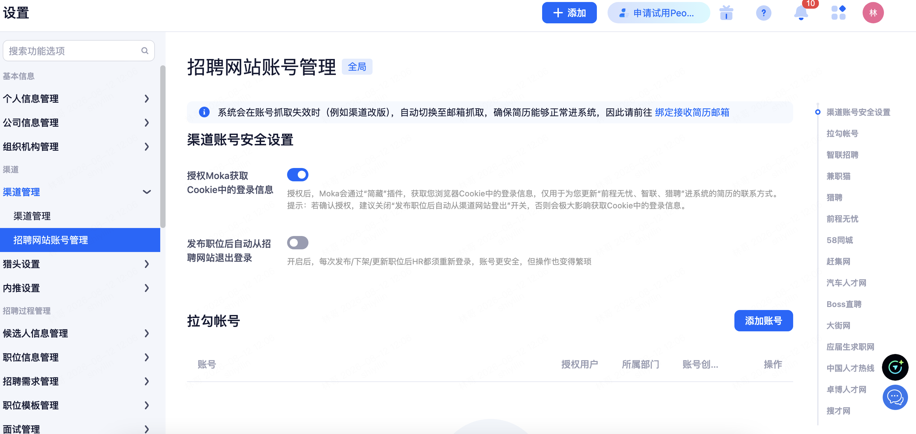Jump to 赶集网 anchor
Viewport: 916px width, 434px height.
(838, 261)
